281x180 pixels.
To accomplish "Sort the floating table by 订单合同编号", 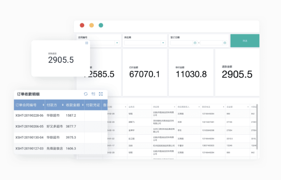I will coord(43,105).
